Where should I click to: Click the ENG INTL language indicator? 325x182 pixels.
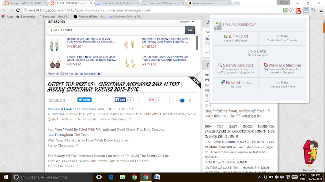(x=303, y=177)
